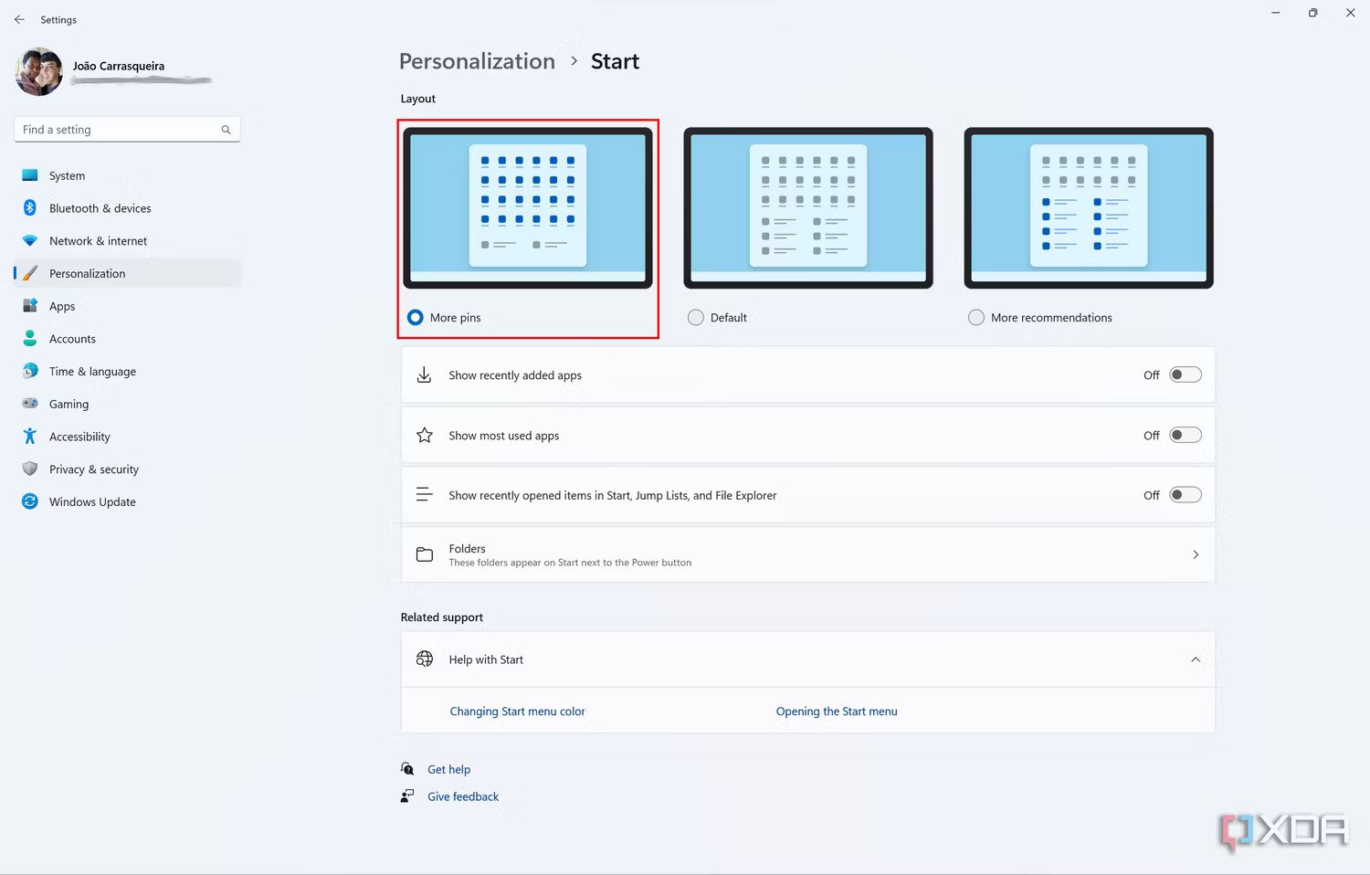Click the back arrow in Settings
This screenshot has width=1370, height=875.
19,19
